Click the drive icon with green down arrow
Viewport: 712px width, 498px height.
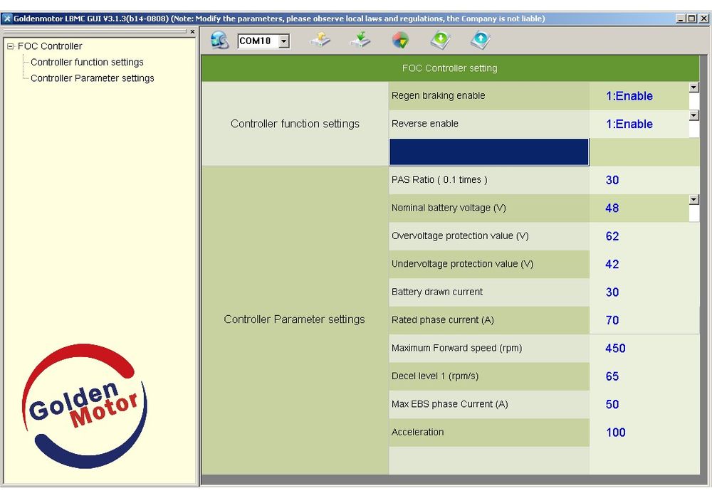tap(360, 41)
